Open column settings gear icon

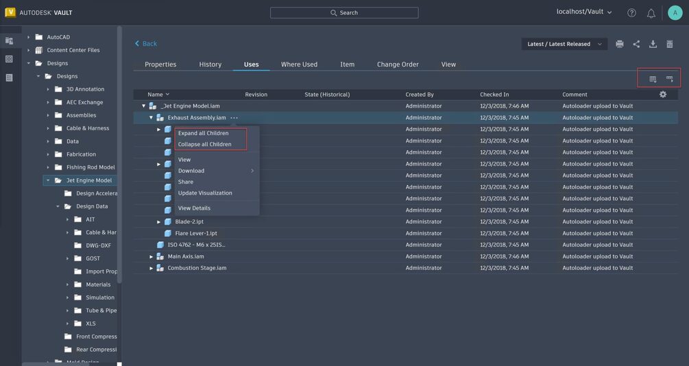(663, 95)
